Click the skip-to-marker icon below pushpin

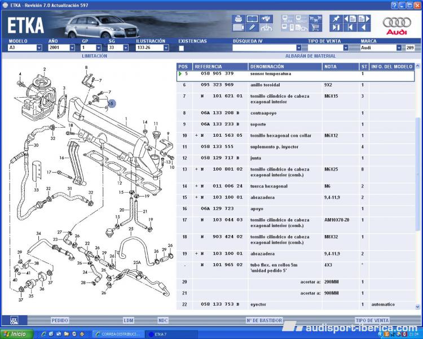(336, 28)
